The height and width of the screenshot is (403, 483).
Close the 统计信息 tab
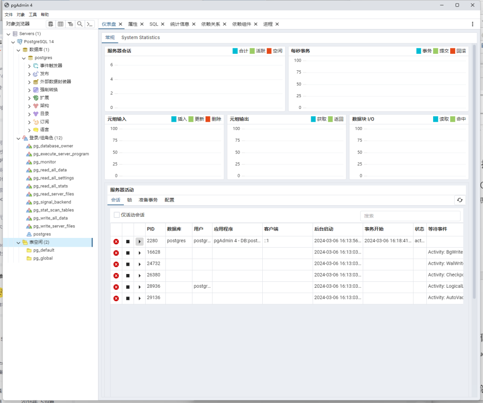click(194, 24)
